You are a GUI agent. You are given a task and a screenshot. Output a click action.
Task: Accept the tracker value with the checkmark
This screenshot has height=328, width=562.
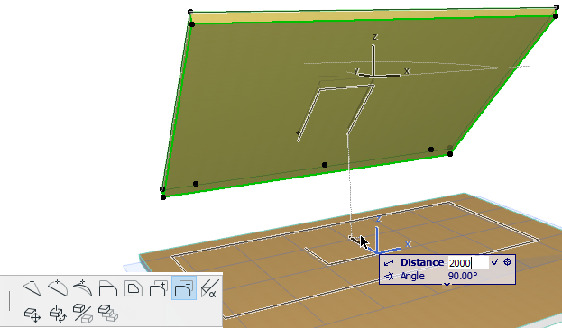coord(495,262)
